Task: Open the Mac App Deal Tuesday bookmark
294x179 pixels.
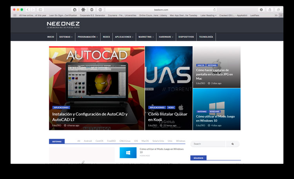Action: pyautogui.click(x=183, y=15)
